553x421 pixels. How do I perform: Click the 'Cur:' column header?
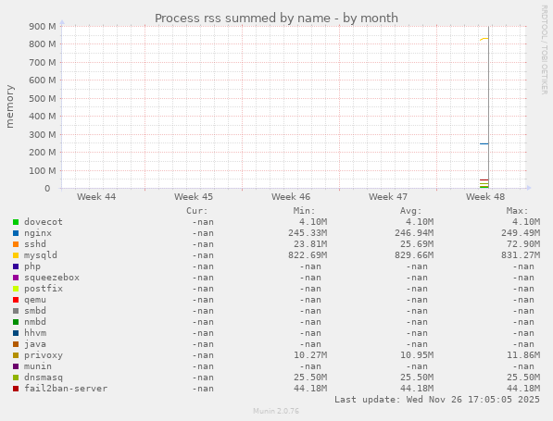pos(197,211)
